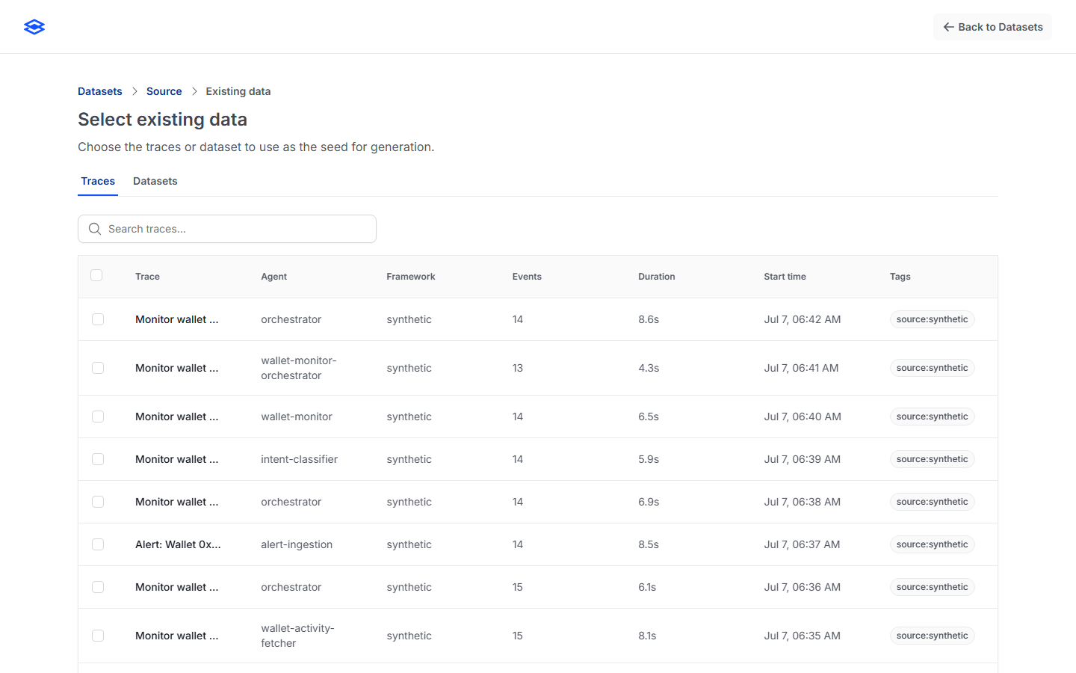Click 'Jul 7, 06:40 AM' start time
1076x673 pixels.
coord(803,417)
